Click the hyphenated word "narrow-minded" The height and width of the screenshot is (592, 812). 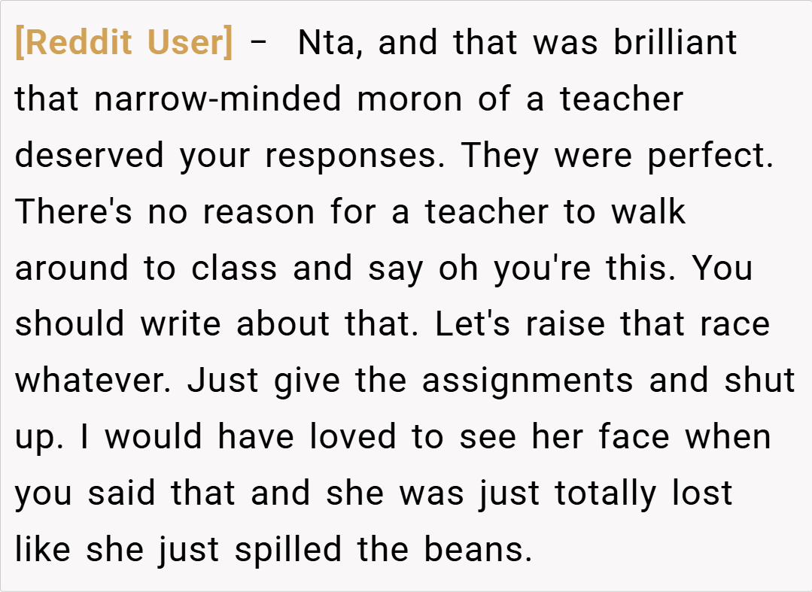coord(218,99)
